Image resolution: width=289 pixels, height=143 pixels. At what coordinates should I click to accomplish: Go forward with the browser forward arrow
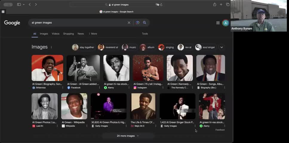point(36,4)
